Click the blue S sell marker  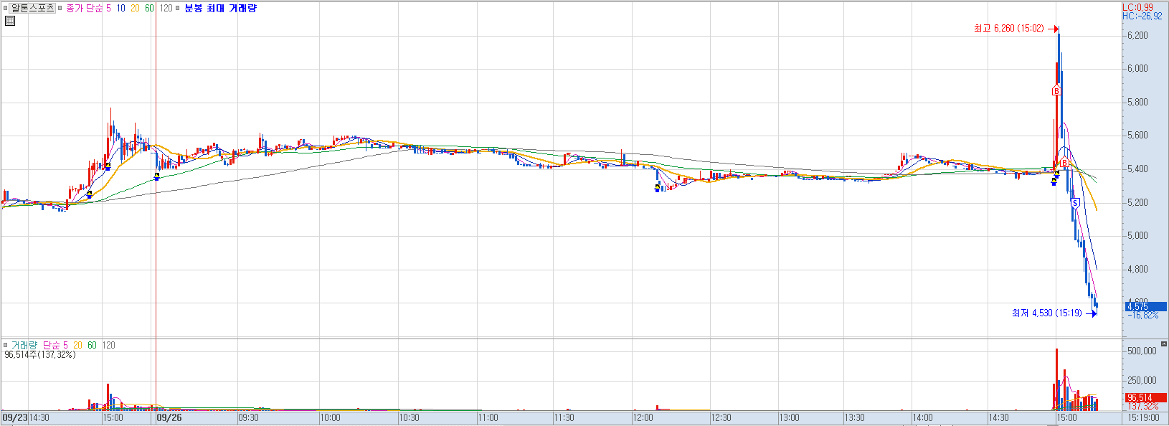(x=1074, y=203)
